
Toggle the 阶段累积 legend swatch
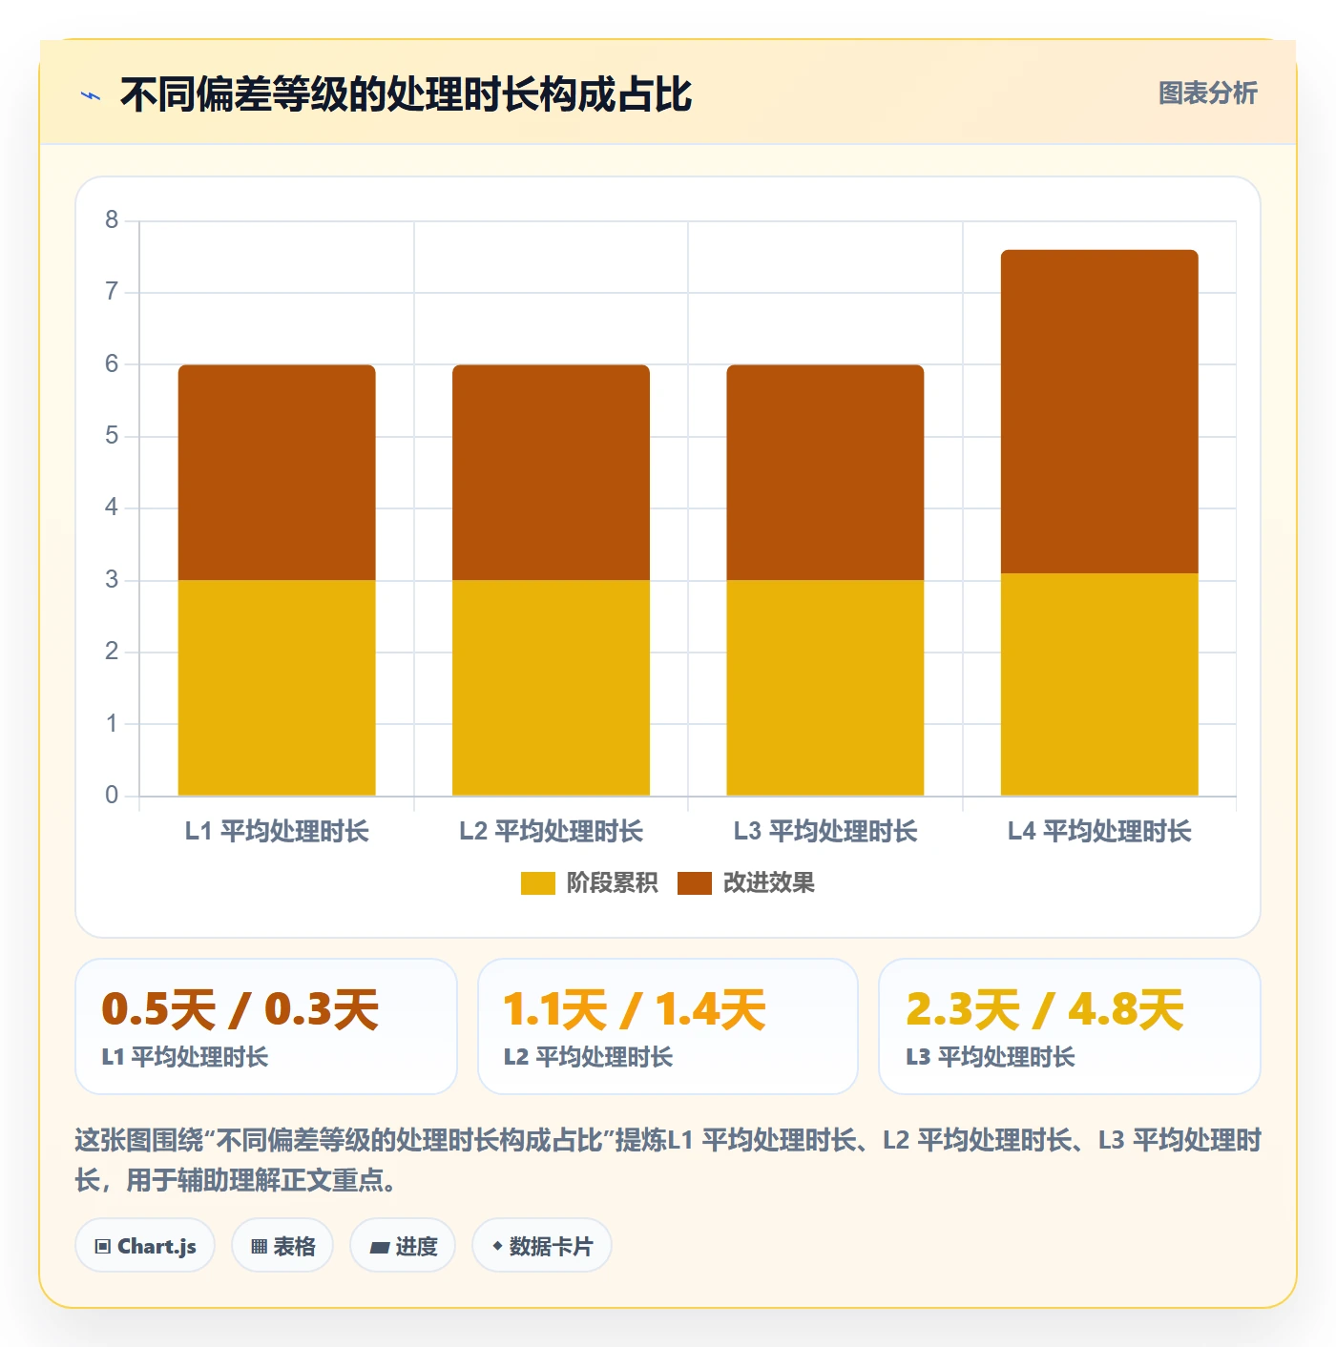[537, 883]
